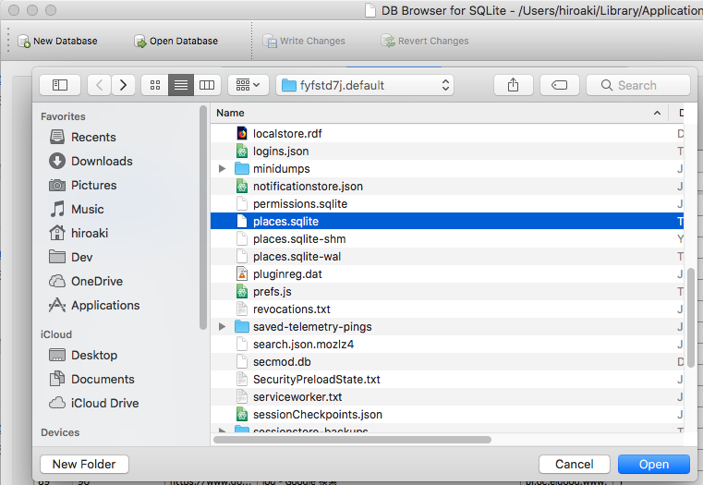Click the Cancel button

click(x=575, y=465)
